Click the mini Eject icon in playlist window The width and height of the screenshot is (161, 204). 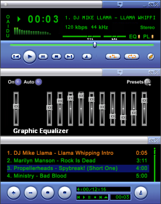[106, 197]
